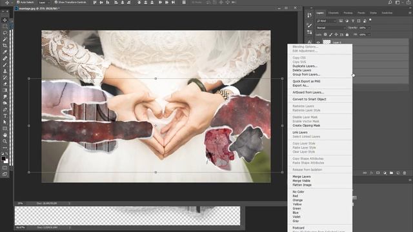Choose Duplicate Layers from context menu
The image size is (413, 232).
[305, 66]
